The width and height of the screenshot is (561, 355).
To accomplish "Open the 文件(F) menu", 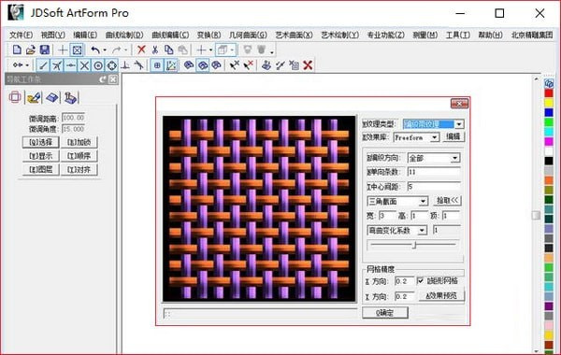I will point(21,35).
